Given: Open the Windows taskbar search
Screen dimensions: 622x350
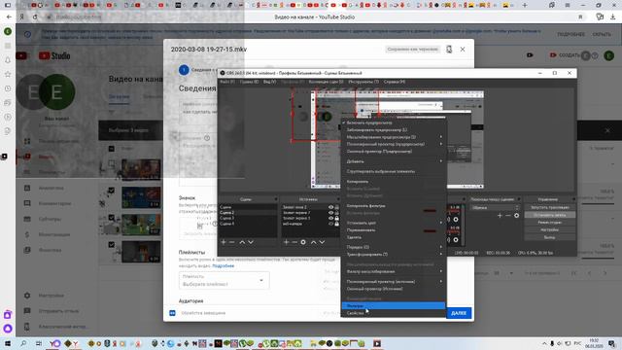Looking at the screenshot, I should [23, 343].
